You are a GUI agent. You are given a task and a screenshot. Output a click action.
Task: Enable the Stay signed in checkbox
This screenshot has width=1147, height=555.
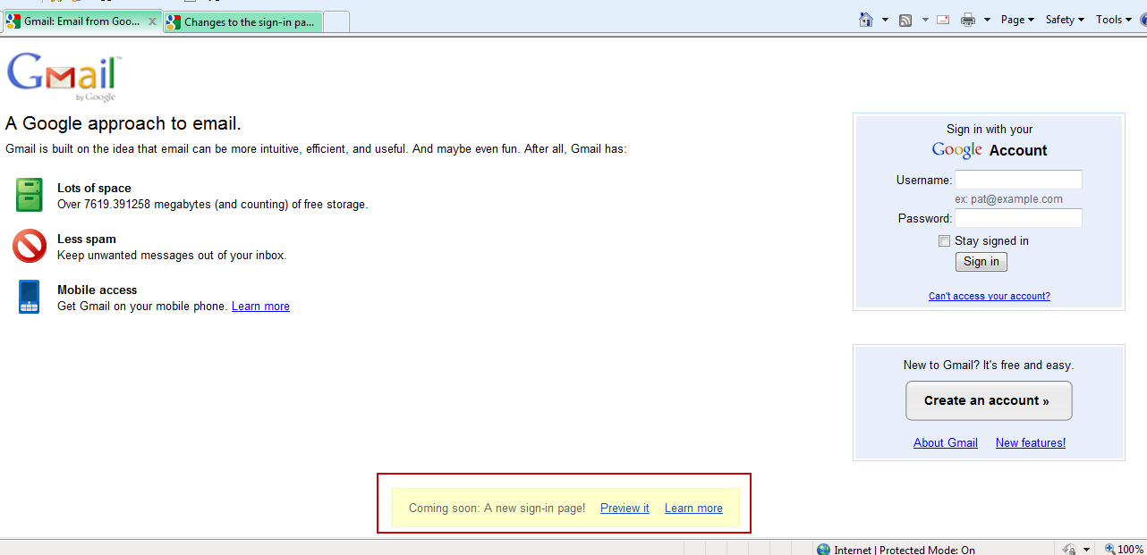pyautogui.click(x=944, y=240)
